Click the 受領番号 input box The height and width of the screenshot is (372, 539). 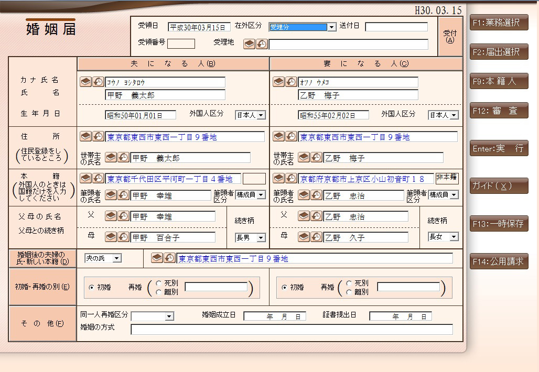[x=181, y=43]
